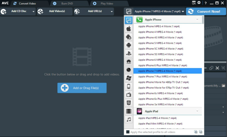The image size is (227, 137).
Task: Open the video film formats category
Action: coord(129,111)
